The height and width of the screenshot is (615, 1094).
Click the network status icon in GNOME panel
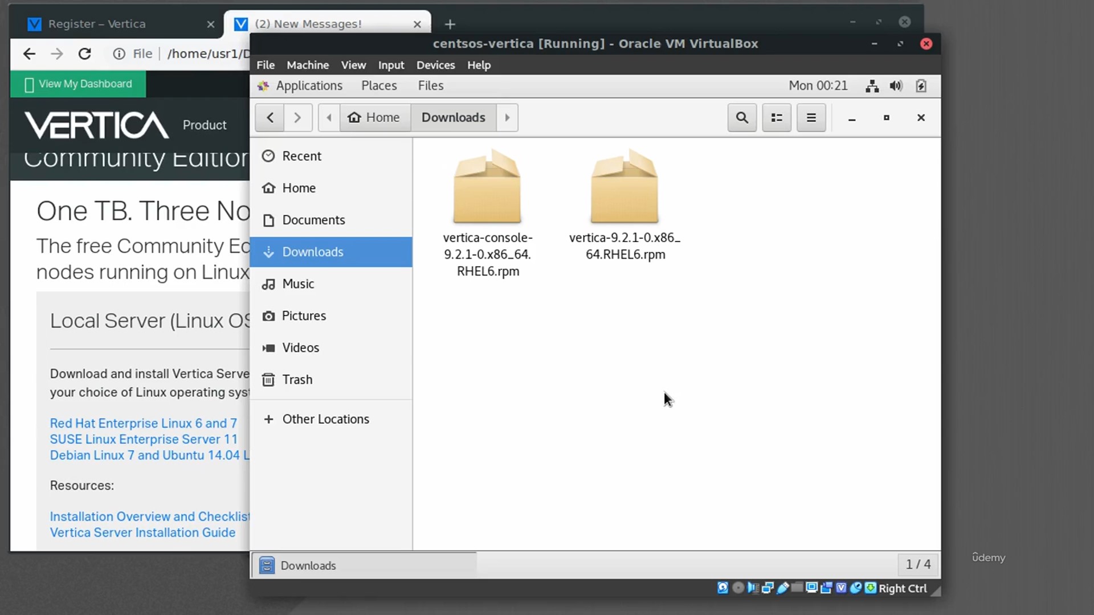[872, 86]
